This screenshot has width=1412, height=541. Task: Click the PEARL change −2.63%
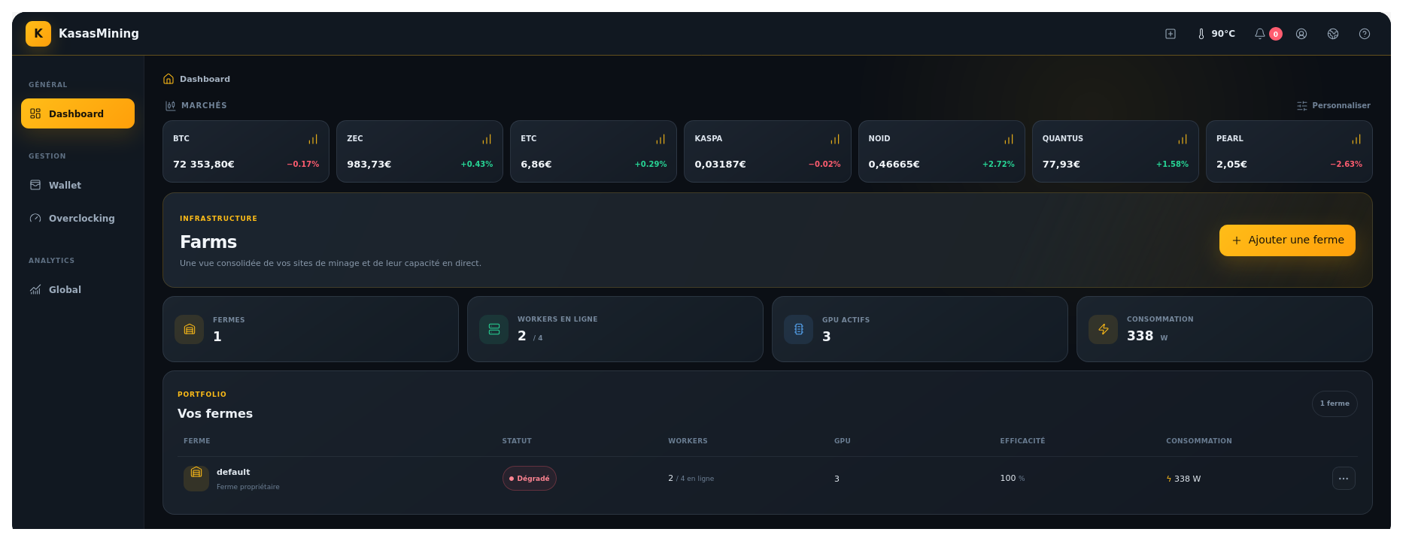tap(1346, 164)
